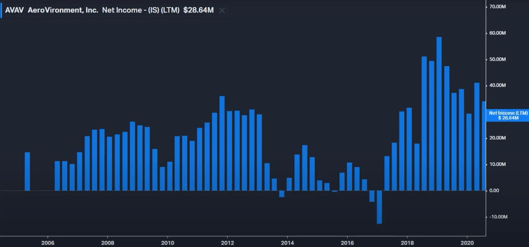
Task: Click the 2012 year label on x-axis
Action: click(x=227, y=242)
